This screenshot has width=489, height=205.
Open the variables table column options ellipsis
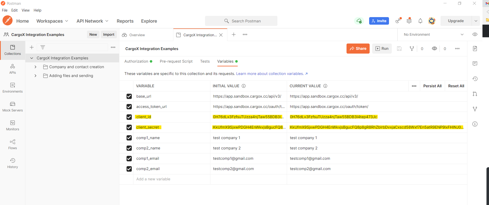(414, 86)
